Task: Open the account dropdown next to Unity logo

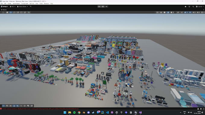Action: coord(13,7)
